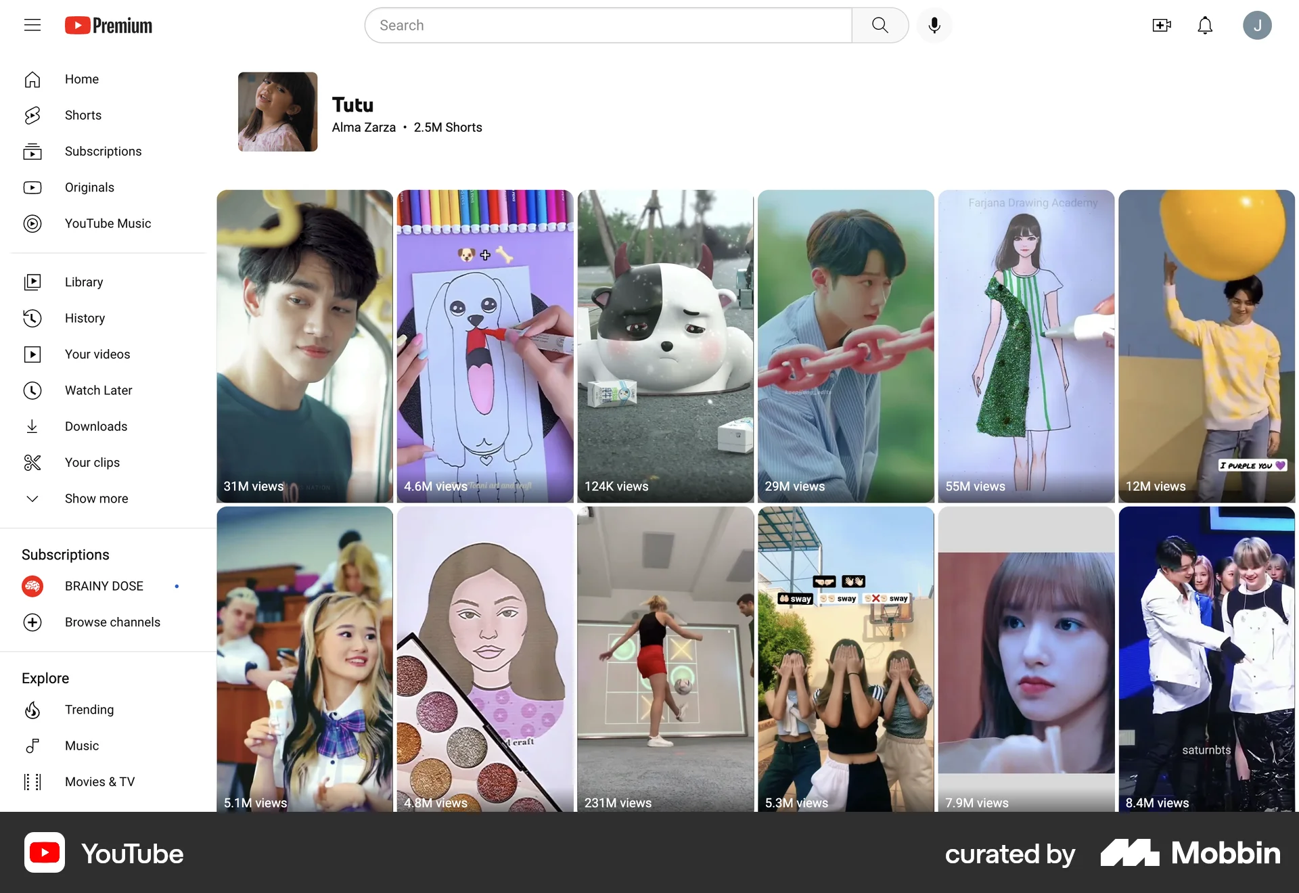Click the YouTube Premium logo
The height and width of the screenshot is (893, 1299).
[108, 25]
